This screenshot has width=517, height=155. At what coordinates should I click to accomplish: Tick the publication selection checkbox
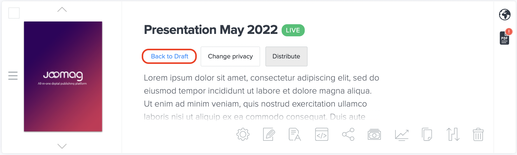pyautogui.click(x=14, y=13)
